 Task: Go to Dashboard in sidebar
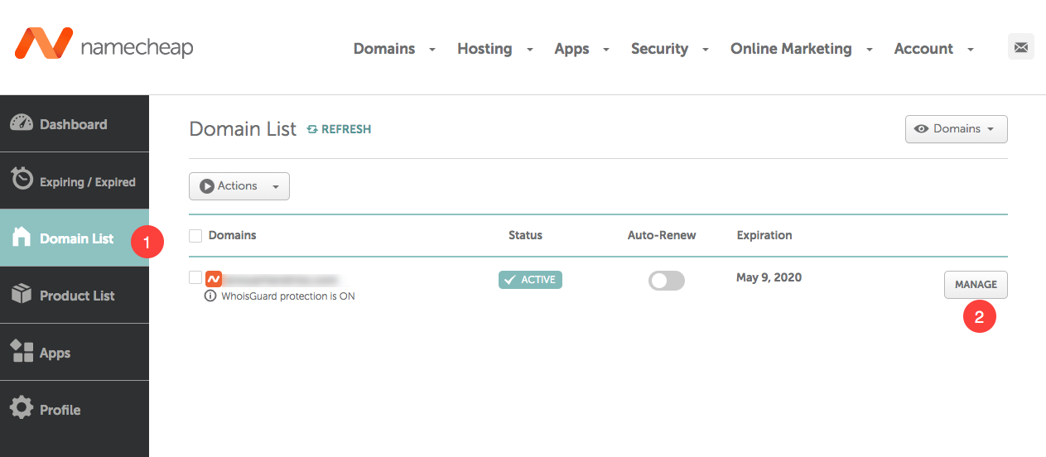[x=75, y=123]
